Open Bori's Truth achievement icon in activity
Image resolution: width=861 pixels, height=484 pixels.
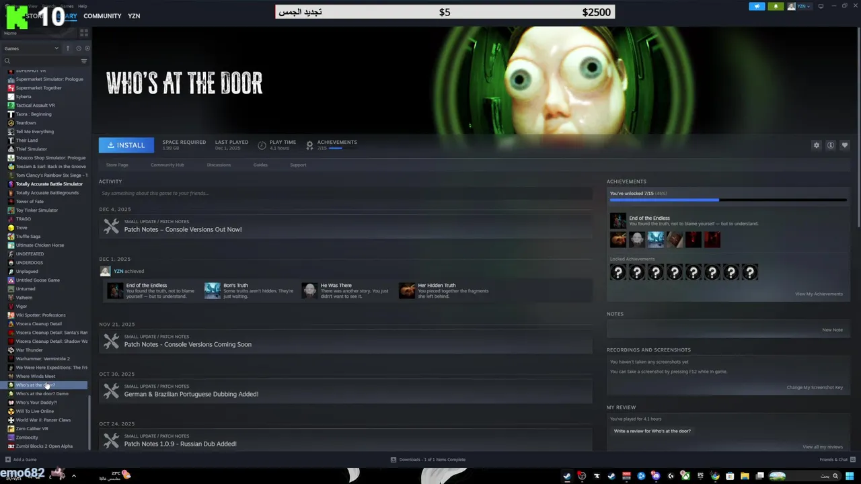pos(212,290)
